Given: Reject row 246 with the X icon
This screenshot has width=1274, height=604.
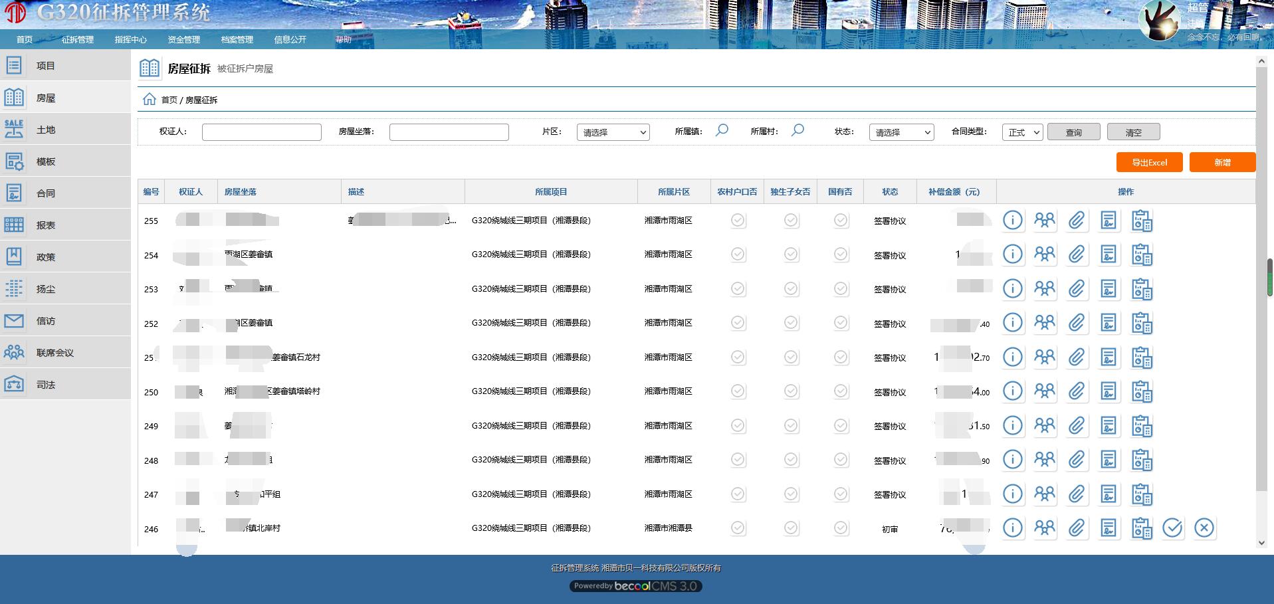Looking at the screenshot, I should tap(1204, 528).
